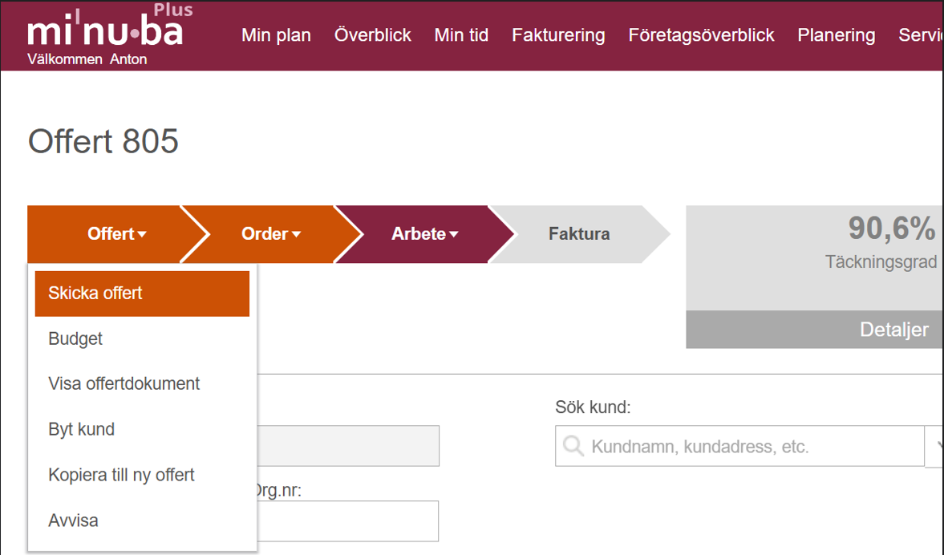Image resolution: width=944 pixels, height=555 pixels.
Task: Expand the Offert stage dropdown arrow
Action: pos(142,234)
